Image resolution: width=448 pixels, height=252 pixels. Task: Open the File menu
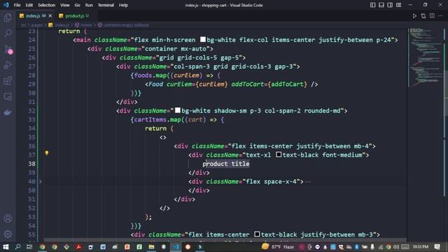(x=17, y=5)
